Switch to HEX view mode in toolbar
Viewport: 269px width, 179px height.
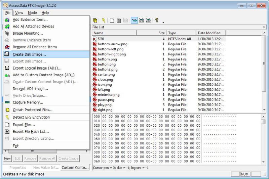pyautogui.click(x=148, y=20)
